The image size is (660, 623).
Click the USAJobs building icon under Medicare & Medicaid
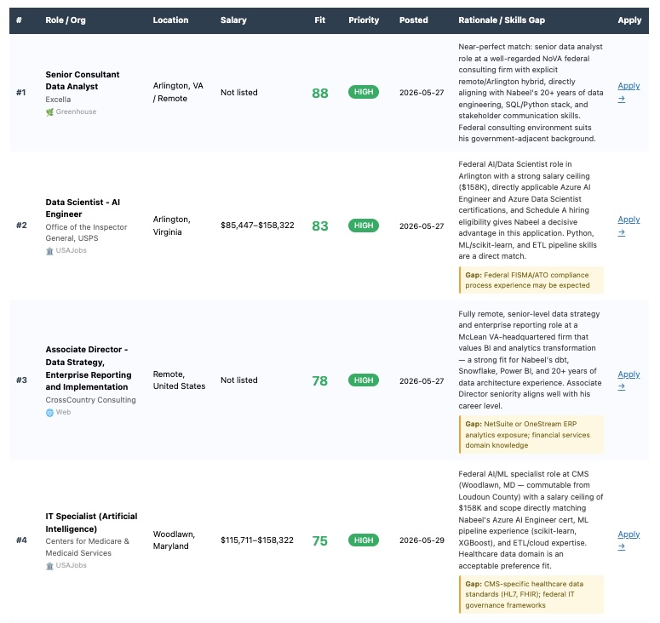click(49, 566)
